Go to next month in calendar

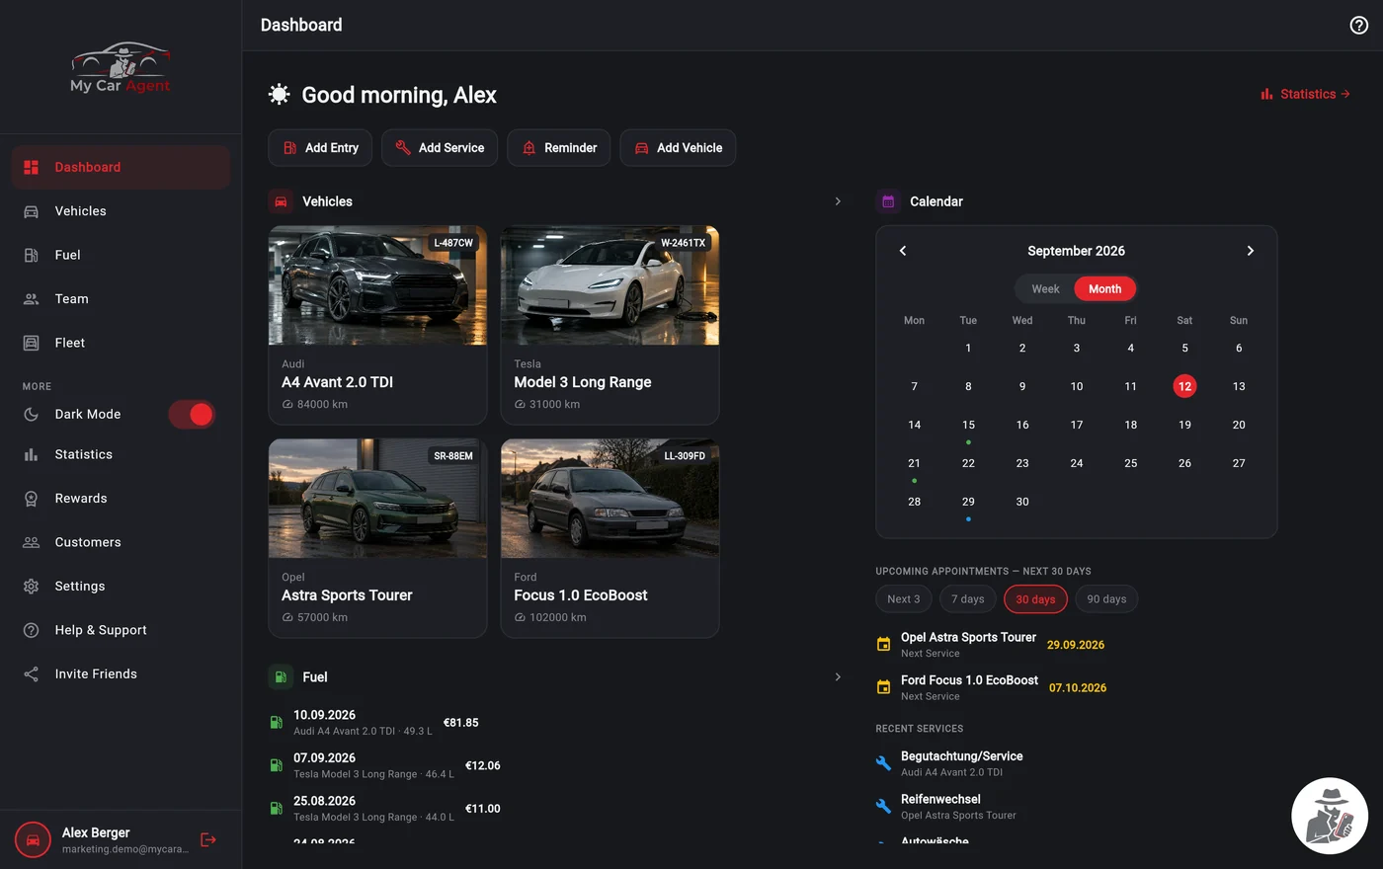[1250, 251]
